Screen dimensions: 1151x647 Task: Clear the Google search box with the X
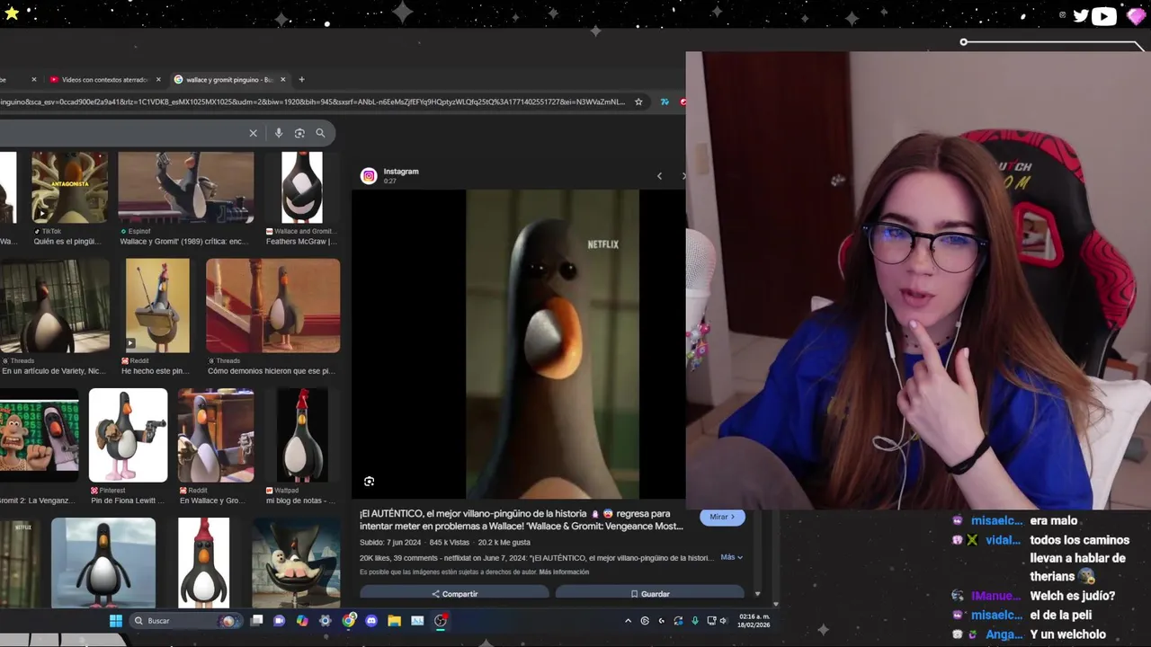(x=253, y=133)
